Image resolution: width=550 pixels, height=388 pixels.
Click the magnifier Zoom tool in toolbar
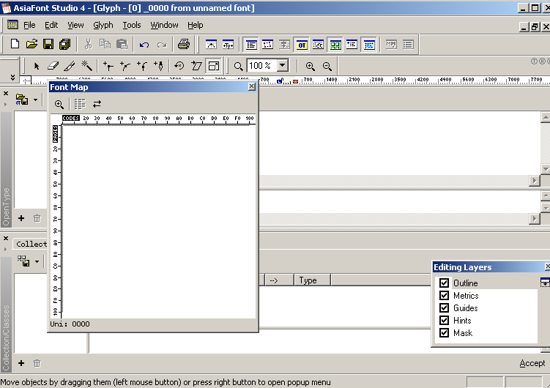(x=238, y=66)
